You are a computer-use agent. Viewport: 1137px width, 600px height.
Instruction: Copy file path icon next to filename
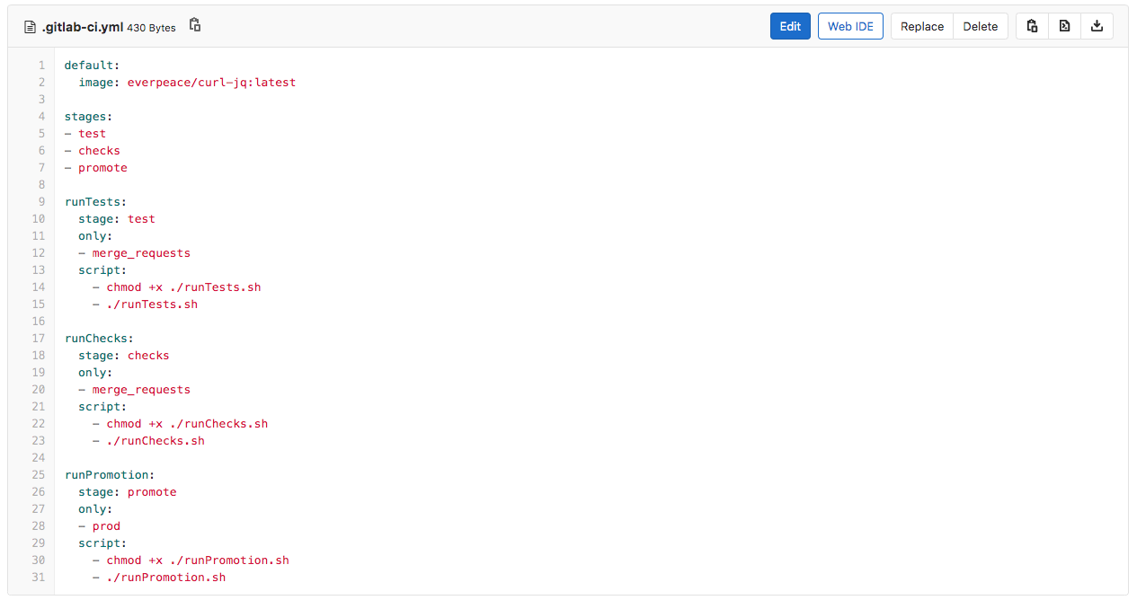[x=195, y=25]
